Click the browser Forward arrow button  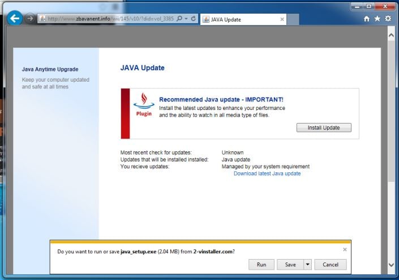(30, 18)
